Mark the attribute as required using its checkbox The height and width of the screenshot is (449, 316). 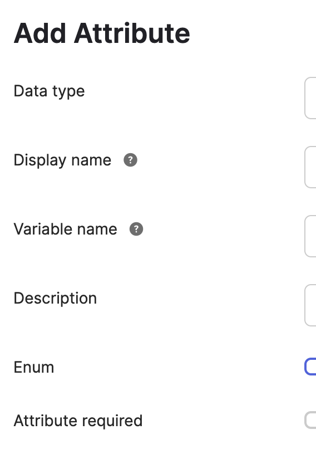click(x=310, y=420)
